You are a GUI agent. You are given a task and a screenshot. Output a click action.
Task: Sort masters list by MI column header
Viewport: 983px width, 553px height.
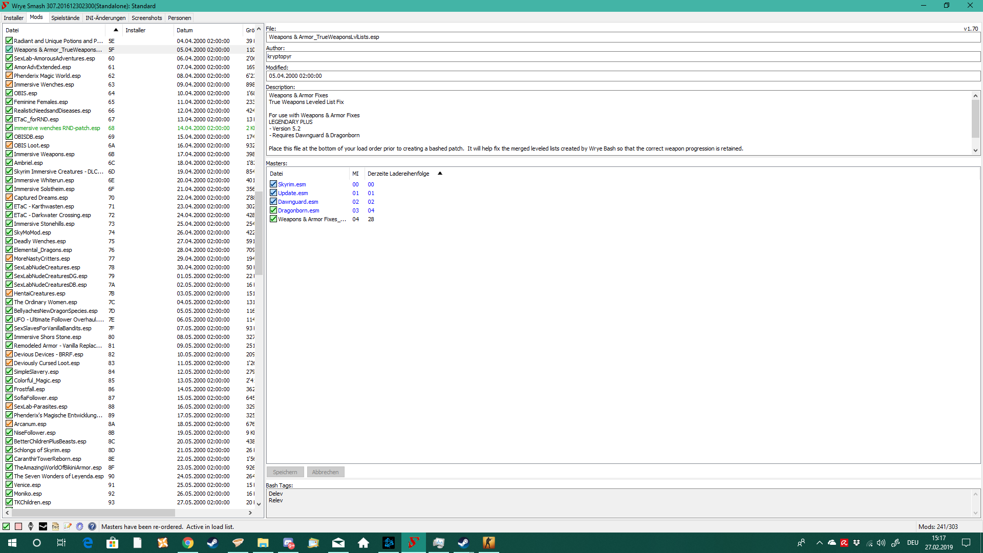click(356, 174)
